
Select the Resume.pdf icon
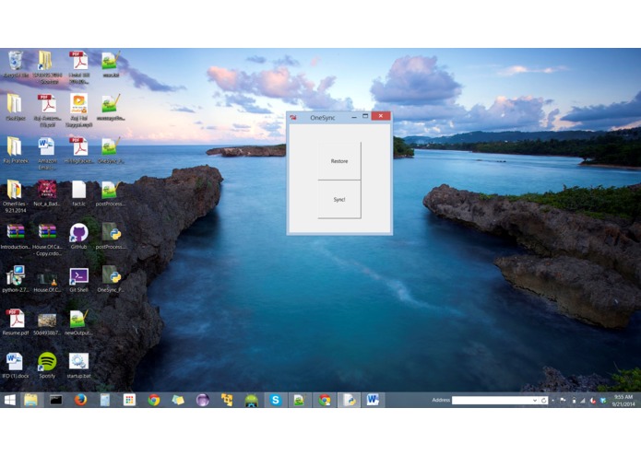click(x=16, y=322)
